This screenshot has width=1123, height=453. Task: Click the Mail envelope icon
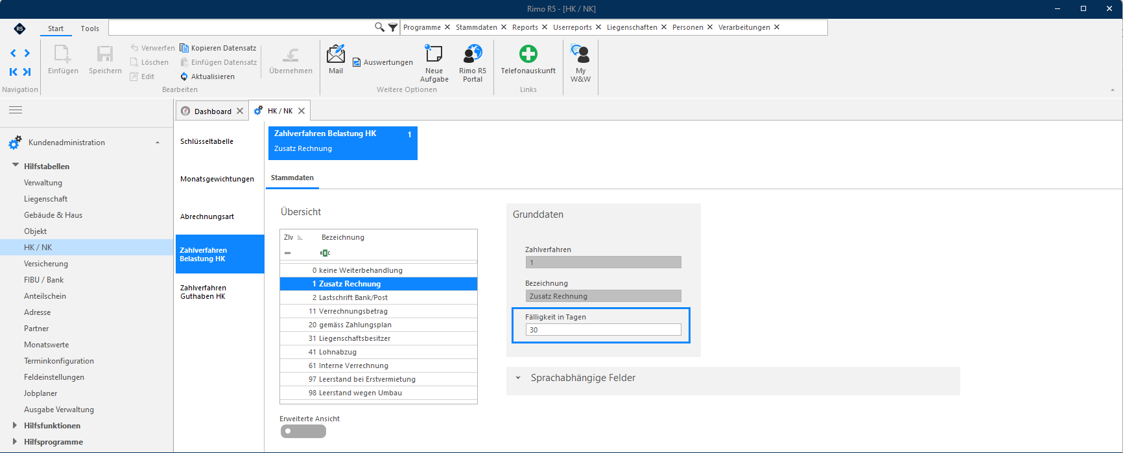pos(336,54)
